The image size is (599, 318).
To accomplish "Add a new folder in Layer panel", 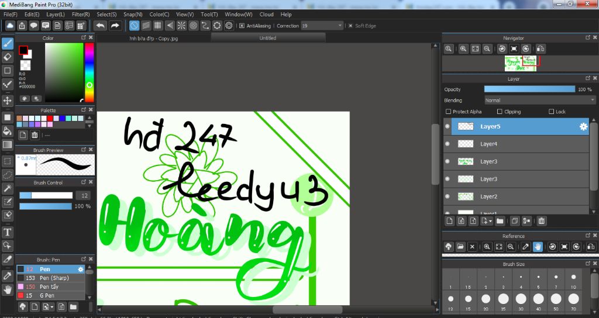I will click(500, 220).
